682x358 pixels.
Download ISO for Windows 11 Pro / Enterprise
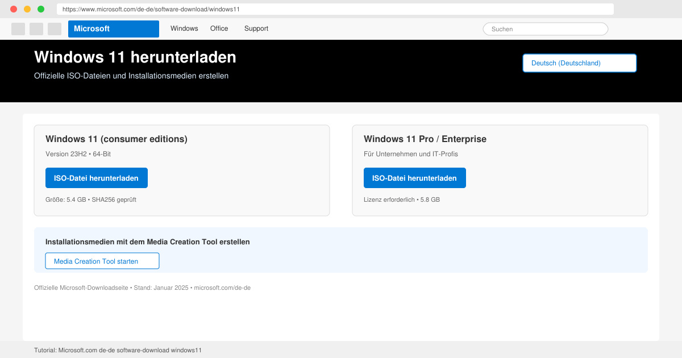coord(415,178)
